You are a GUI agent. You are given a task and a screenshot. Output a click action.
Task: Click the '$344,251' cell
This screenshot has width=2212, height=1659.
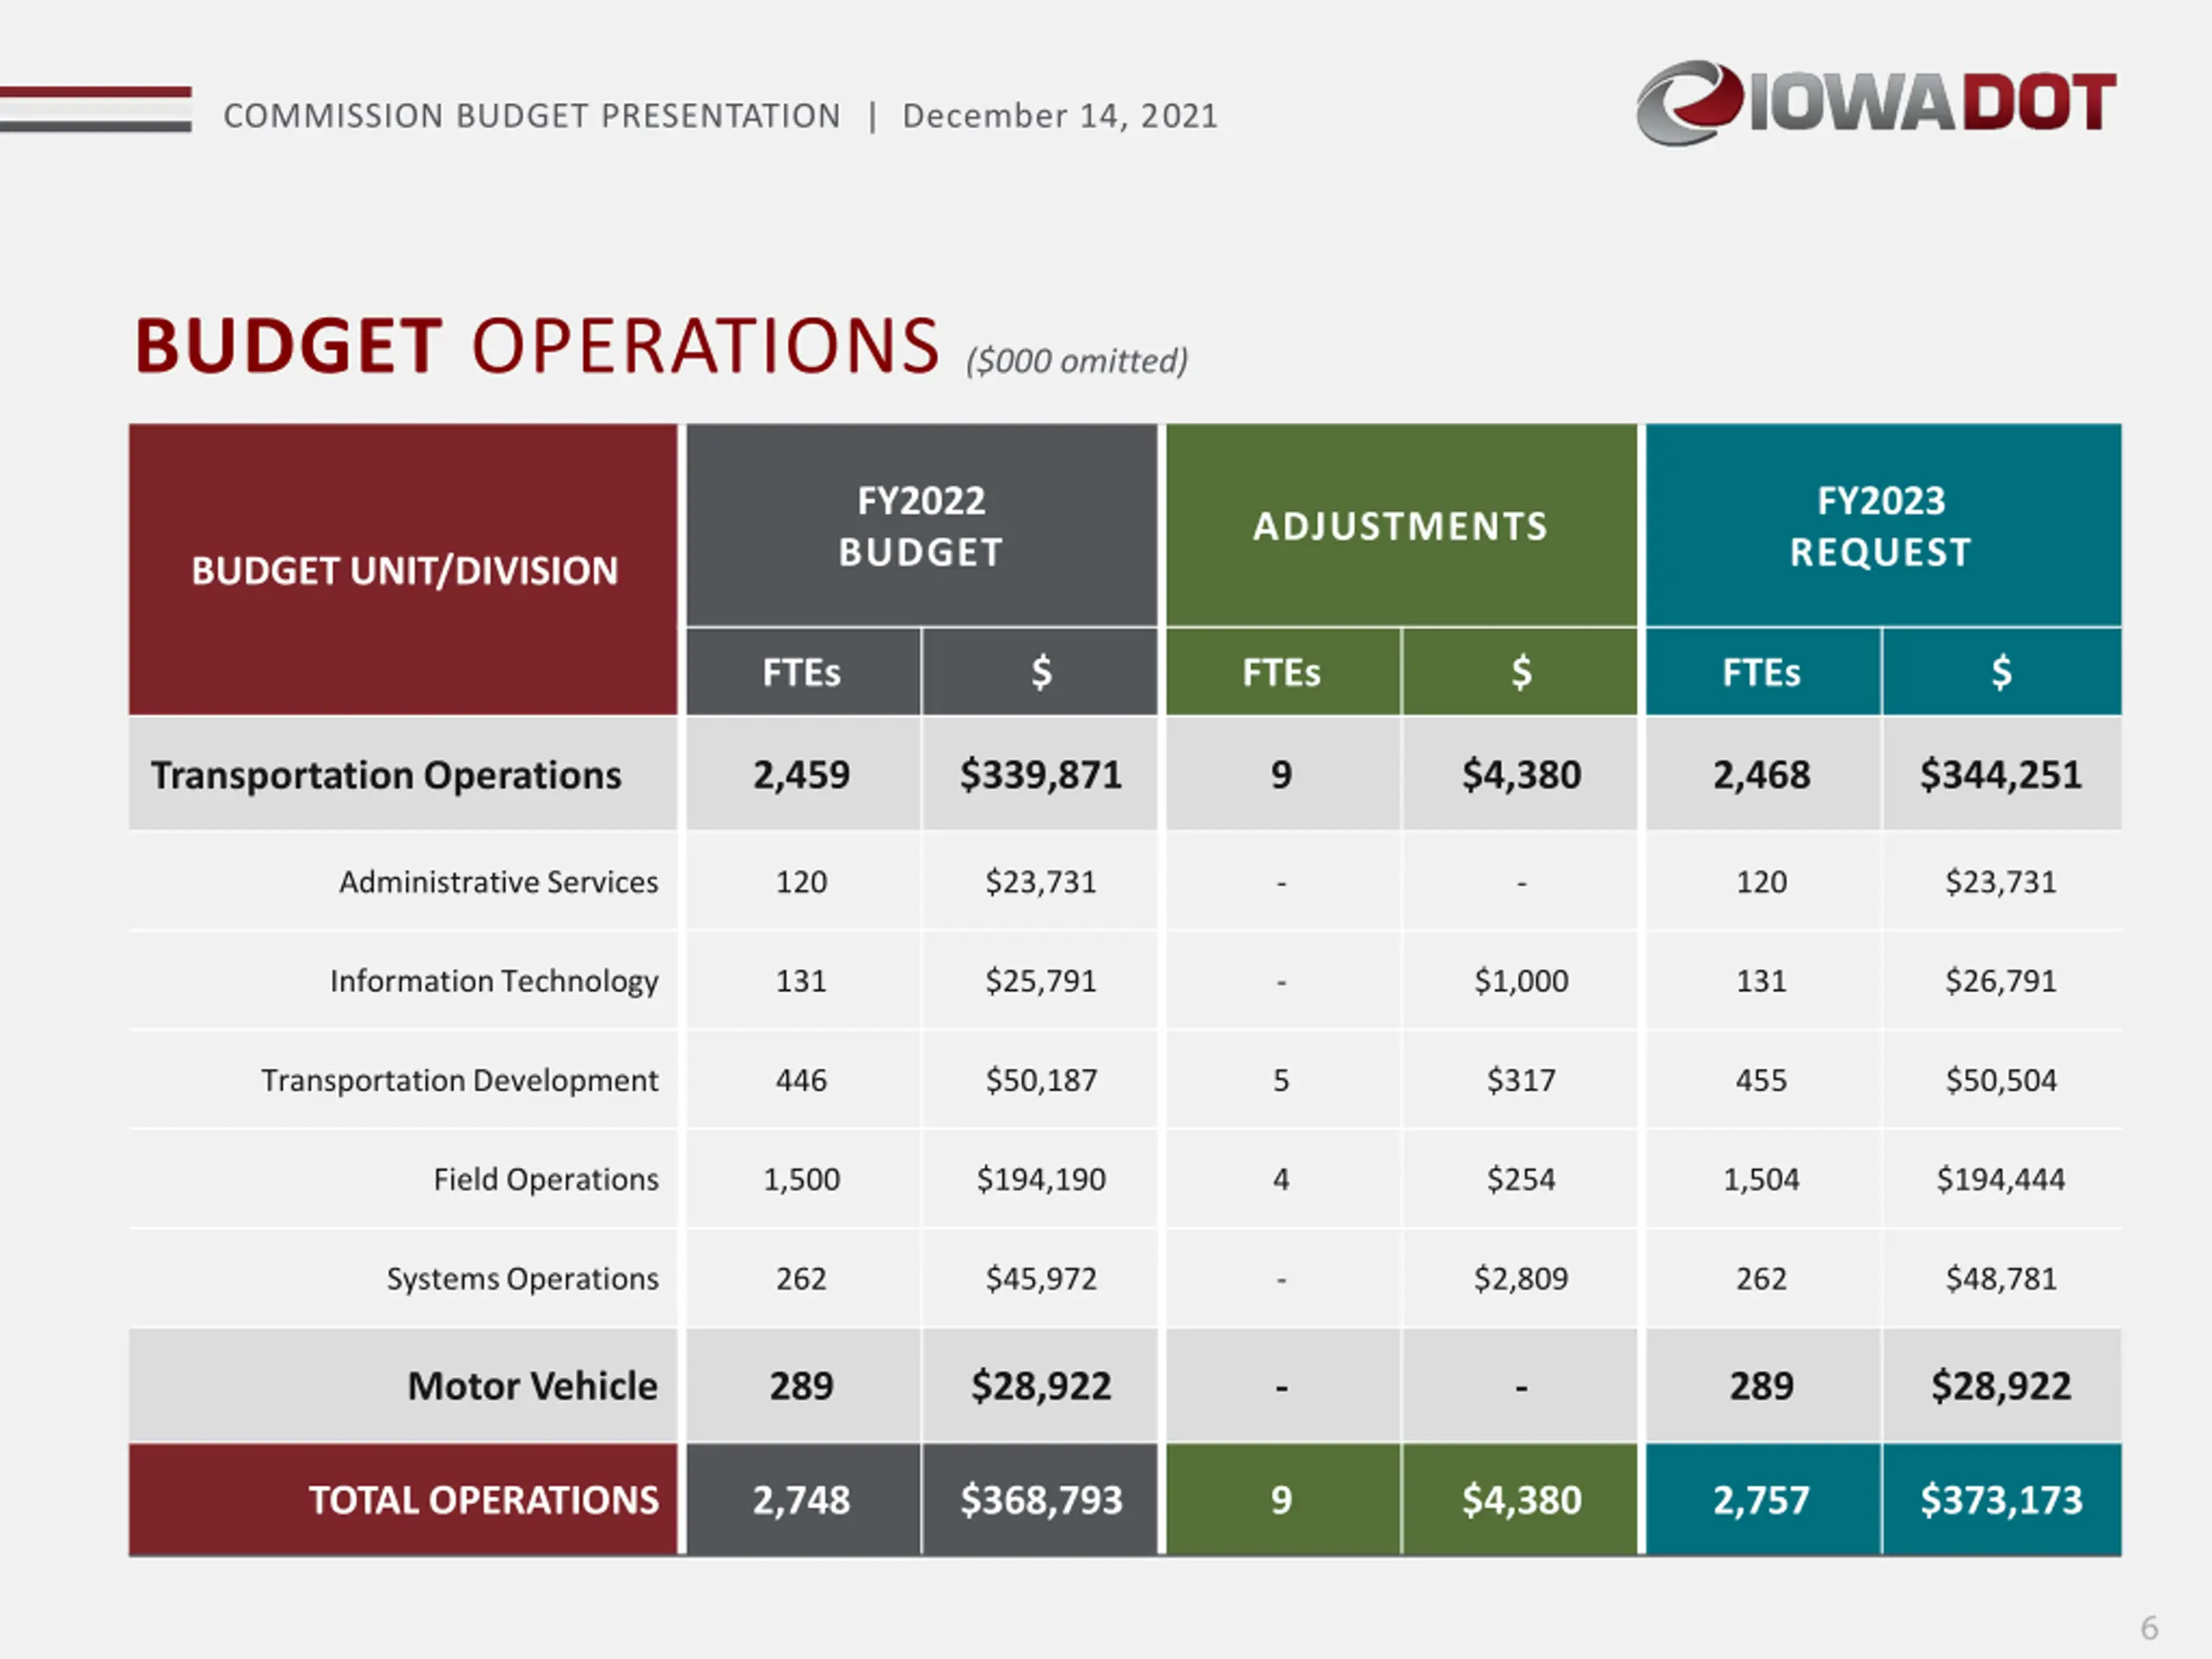pos(2001,774)
